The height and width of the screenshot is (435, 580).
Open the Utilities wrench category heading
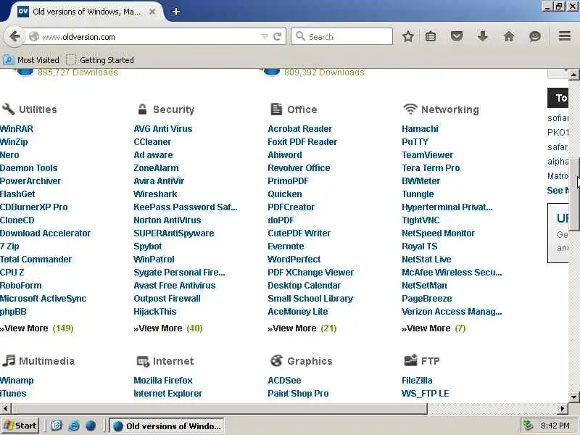click(x=30, y=109)
